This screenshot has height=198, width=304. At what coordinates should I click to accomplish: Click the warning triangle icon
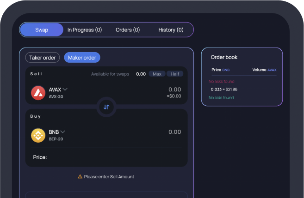[80, 176]
